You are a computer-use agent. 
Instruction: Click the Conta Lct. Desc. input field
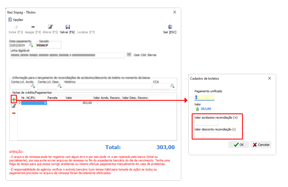click(x=47, y=86)
